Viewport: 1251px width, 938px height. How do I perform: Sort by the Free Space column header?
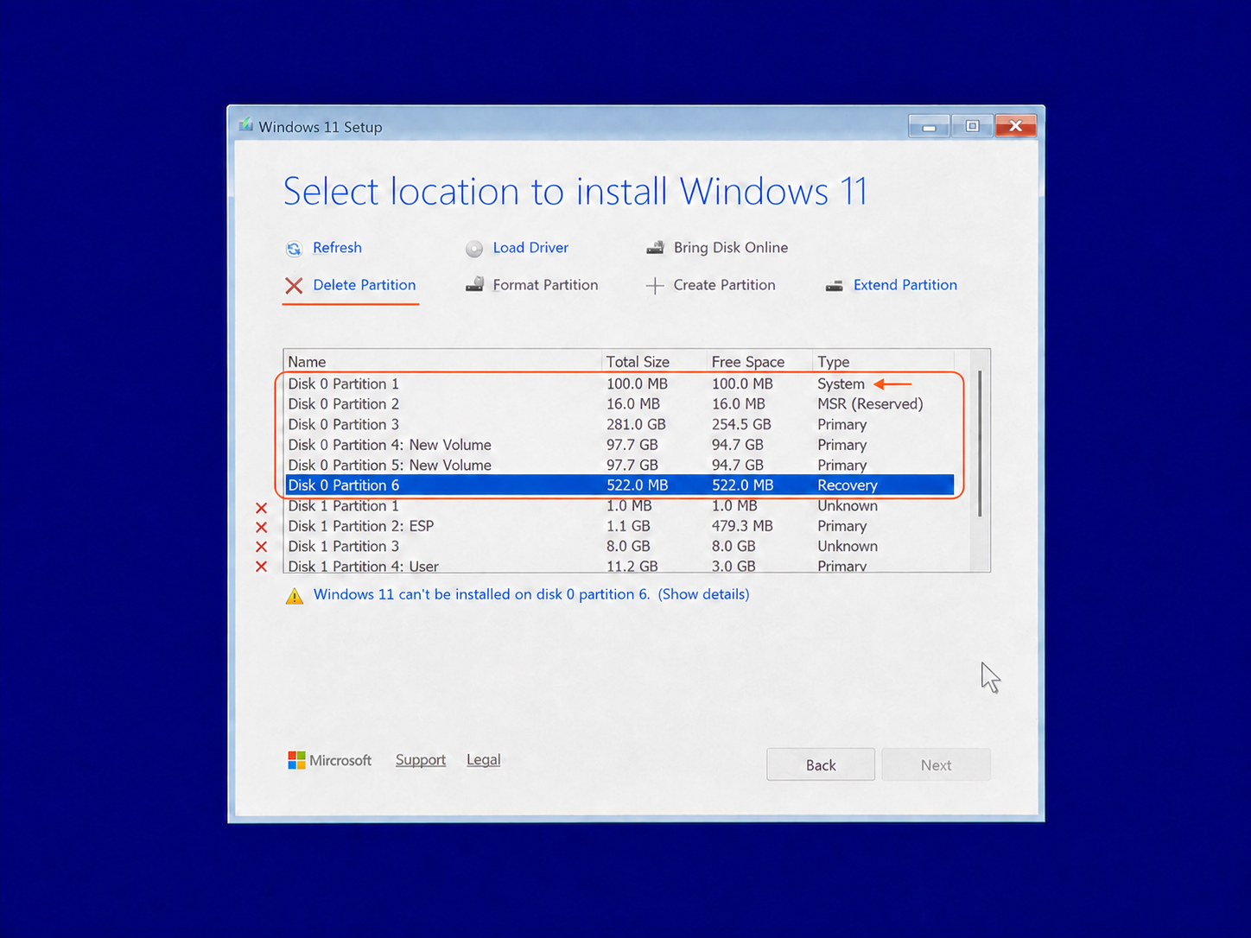pyautogui.click(x=759, y=362)
